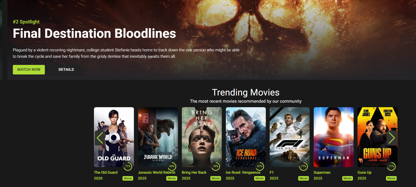
Task: Open DETAILS for Final Destination Bloodlines
Action: (66, 69)
